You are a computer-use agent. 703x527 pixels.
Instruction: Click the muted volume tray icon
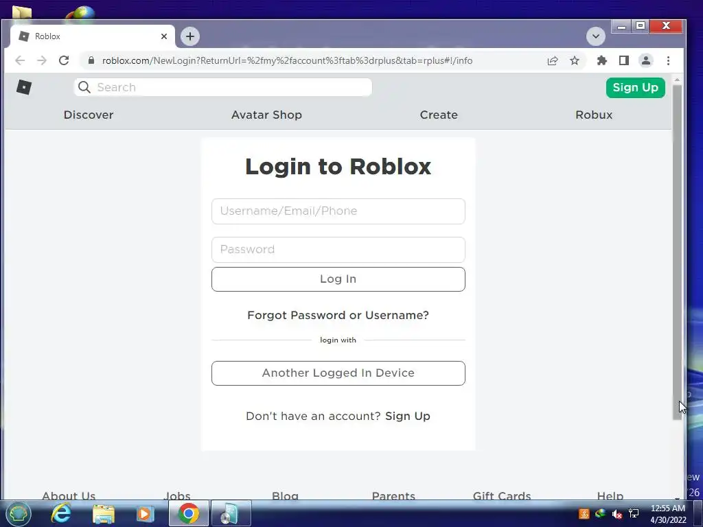[x=617, y=514]
